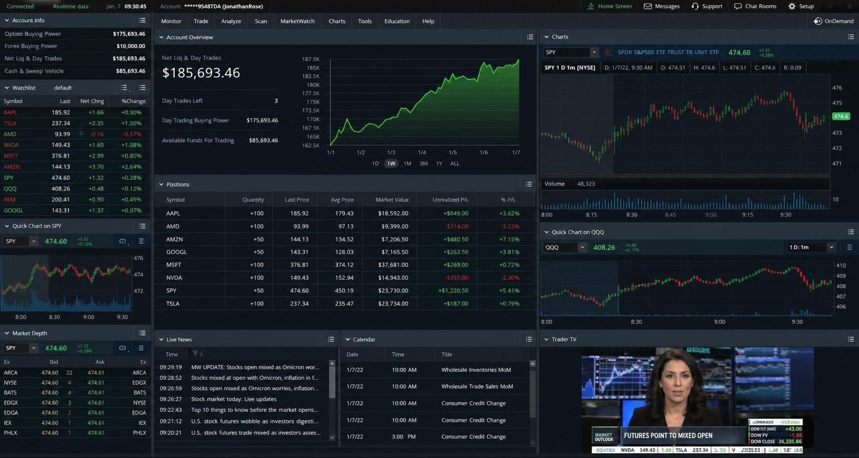The height and width of the screenshot is (458, 859).
Task: Open the Charts tab in main menu
Action: click(337, 21)
